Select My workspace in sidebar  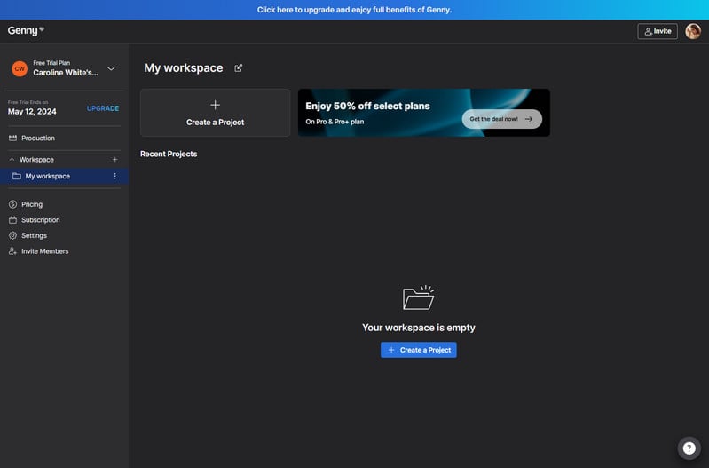click(x=64, y=176)
